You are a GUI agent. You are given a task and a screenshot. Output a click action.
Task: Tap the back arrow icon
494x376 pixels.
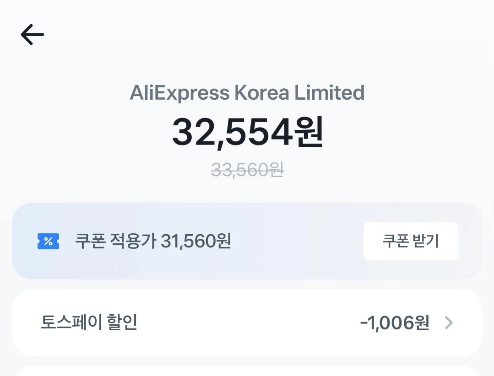click(32, 35)
